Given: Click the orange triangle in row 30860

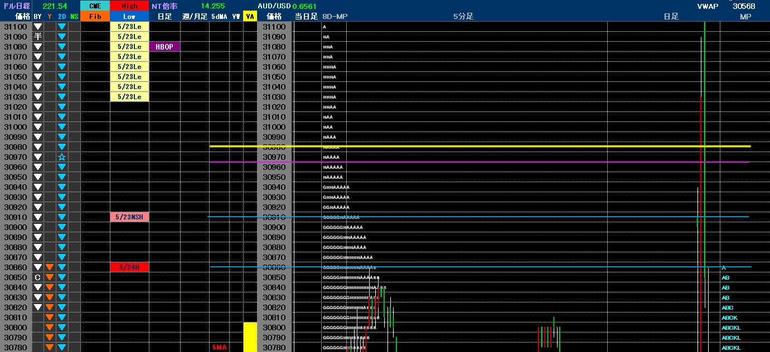Looking at the screenshot, I should tap(50, 267).
